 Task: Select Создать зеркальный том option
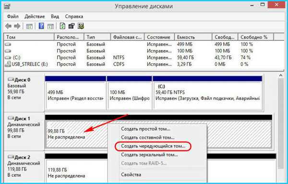(149, 155)
